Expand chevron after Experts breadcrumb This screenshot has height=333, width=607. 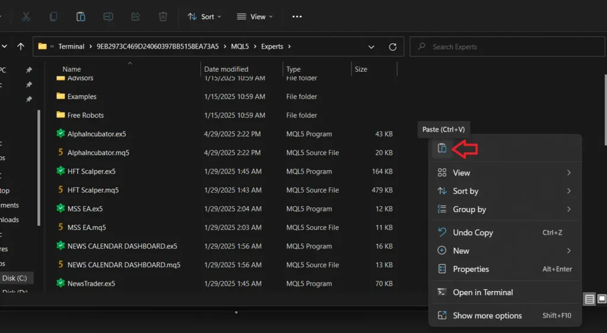289,46
